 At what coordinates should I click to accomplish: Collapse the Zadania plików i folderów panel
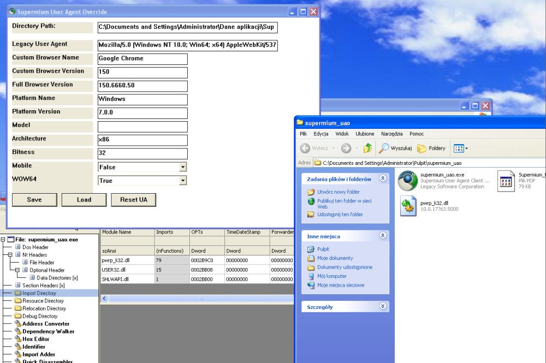(383, 178)
